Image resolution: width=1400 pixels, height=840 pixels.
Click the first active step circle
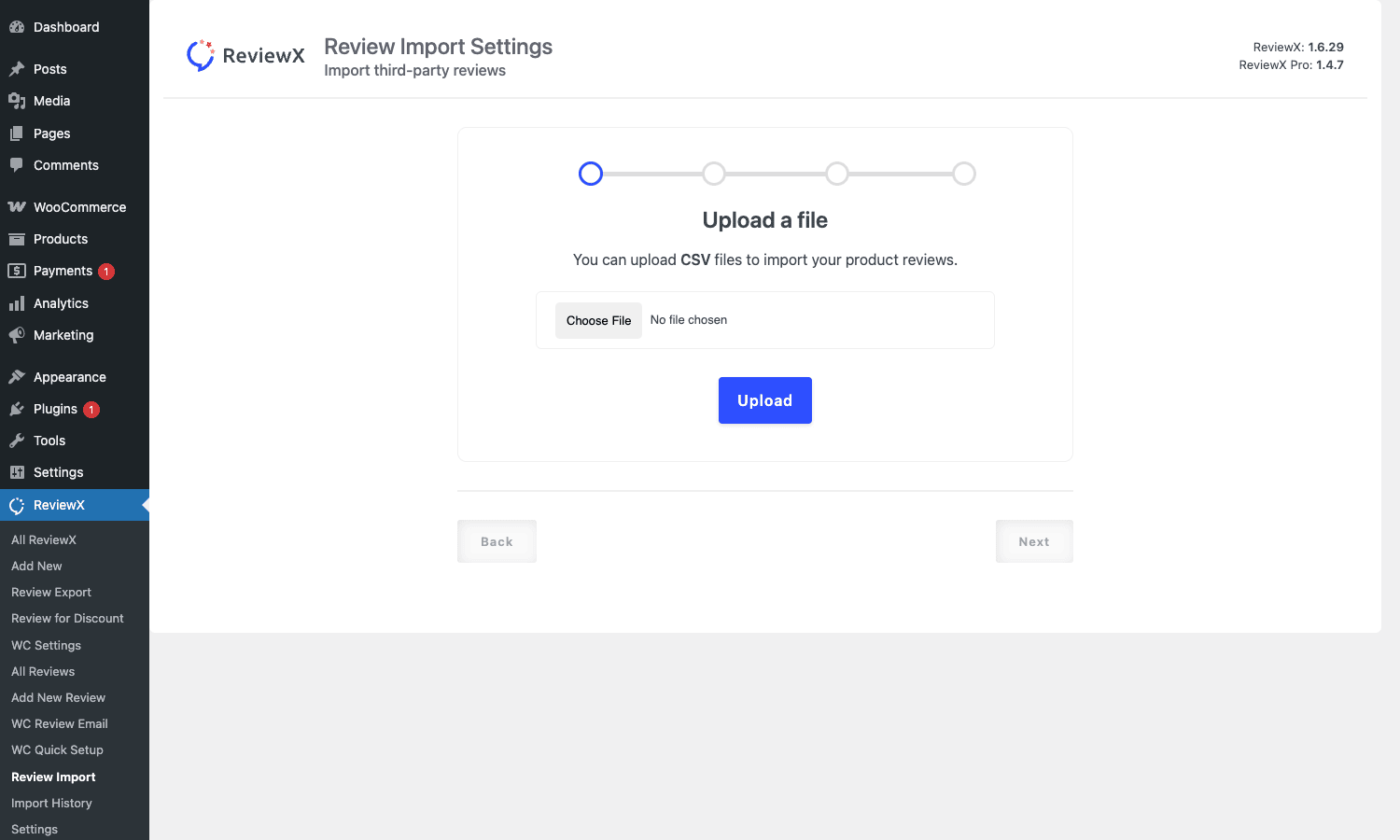click(591, 174)
